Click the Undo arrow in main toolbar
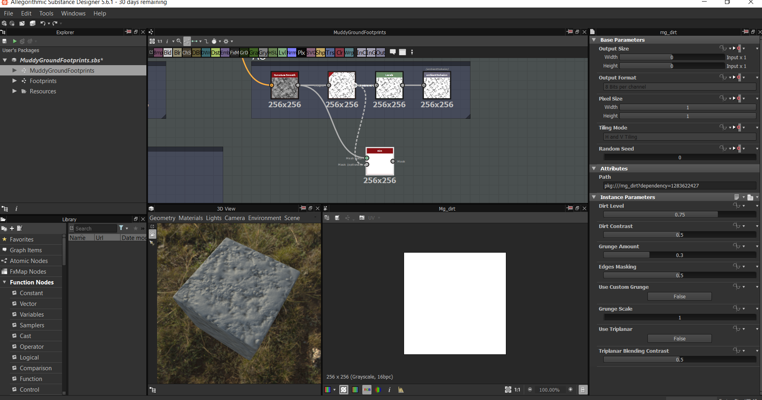762x400 pixels. click(43, 23)
